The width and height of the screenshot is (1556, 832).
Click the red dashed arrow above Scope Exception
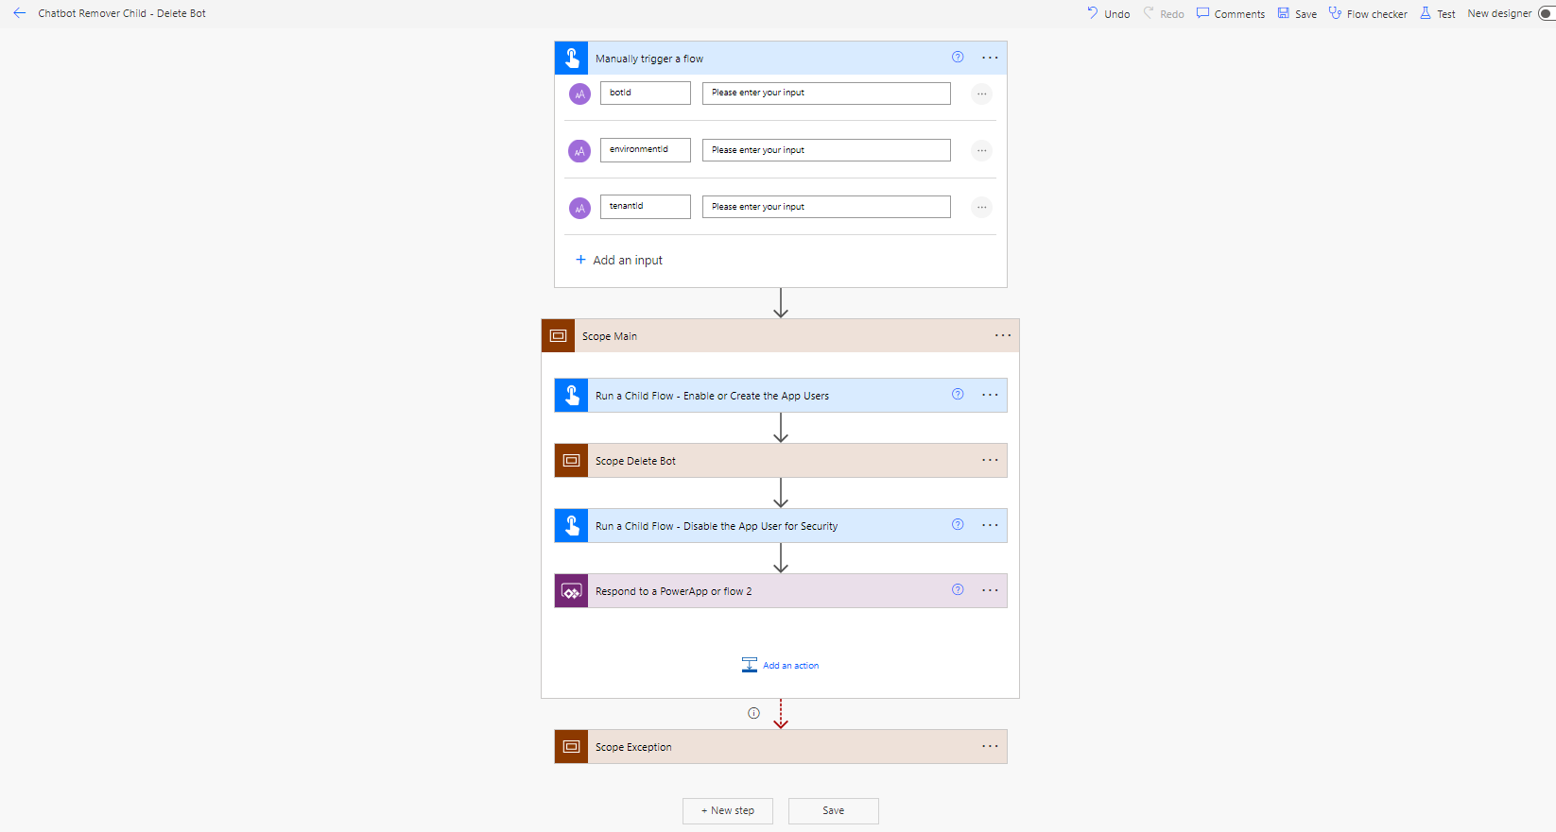pyautogui.click(x=781, y=714)
